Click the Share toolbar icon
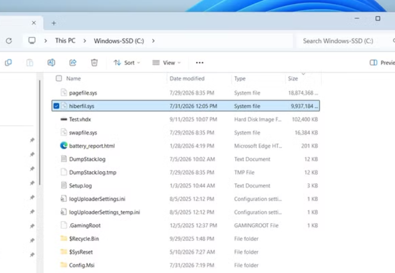This screenshot has height=273, width=395. click(73, 63)
